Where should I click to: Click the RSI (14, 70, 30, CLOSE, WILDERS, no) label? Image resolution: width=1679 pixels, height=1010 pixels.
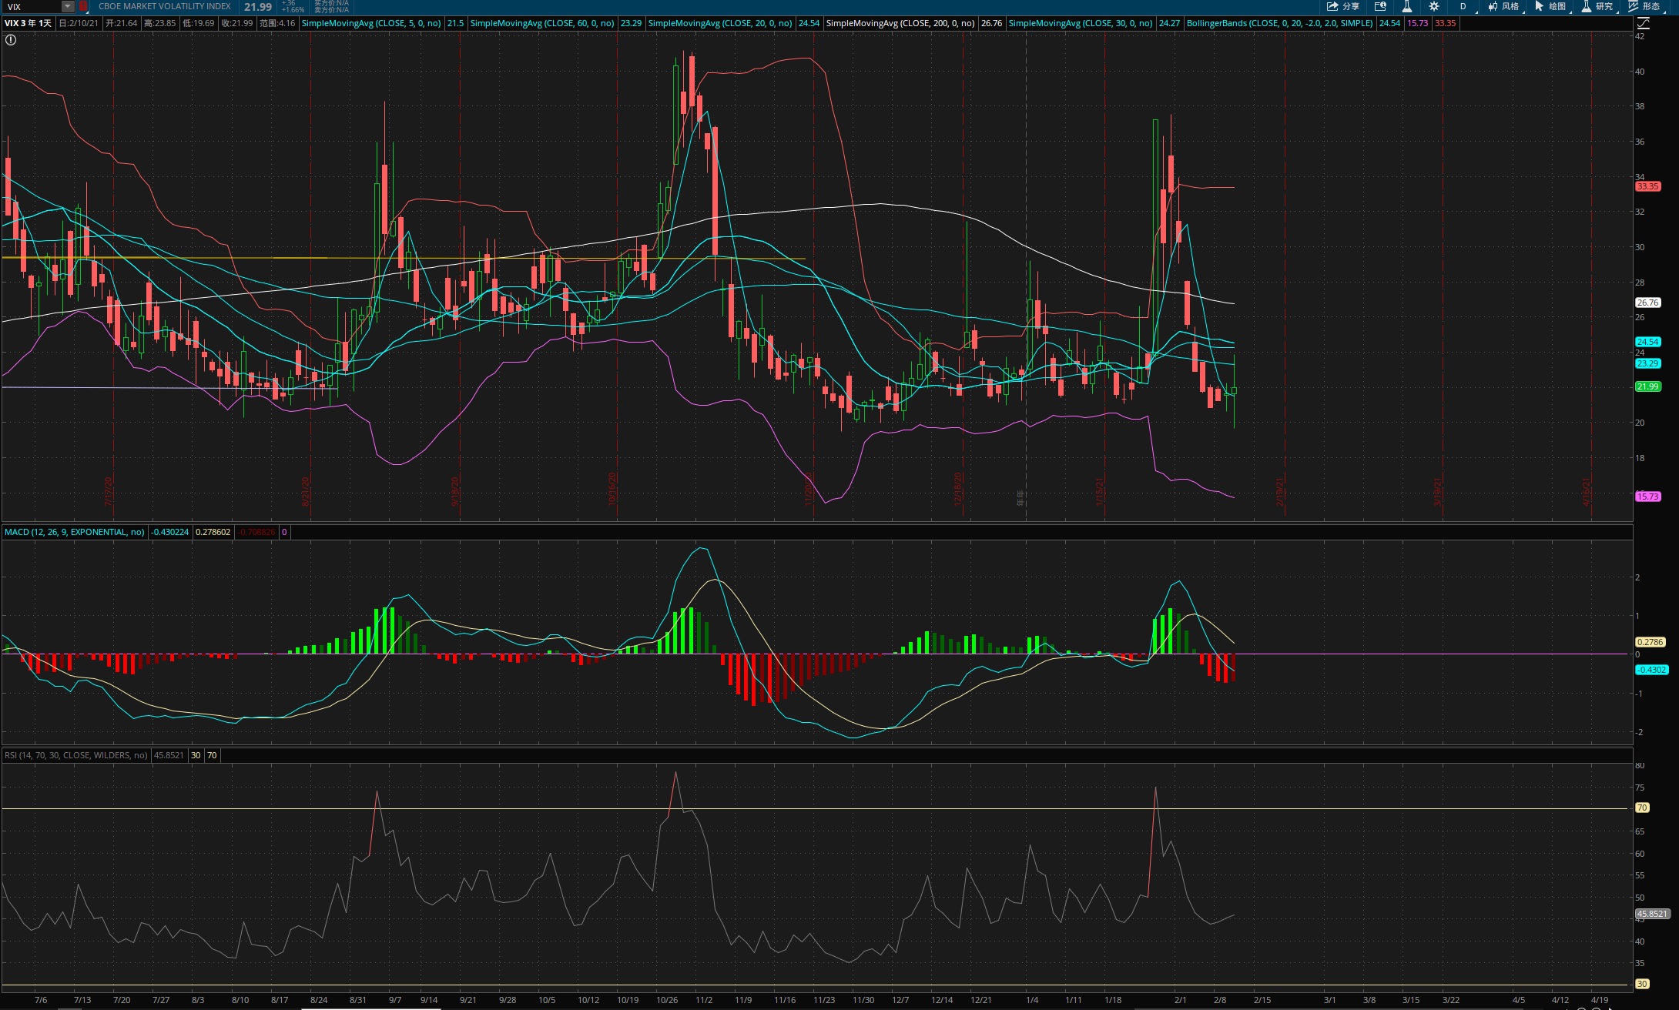point(75,755)
